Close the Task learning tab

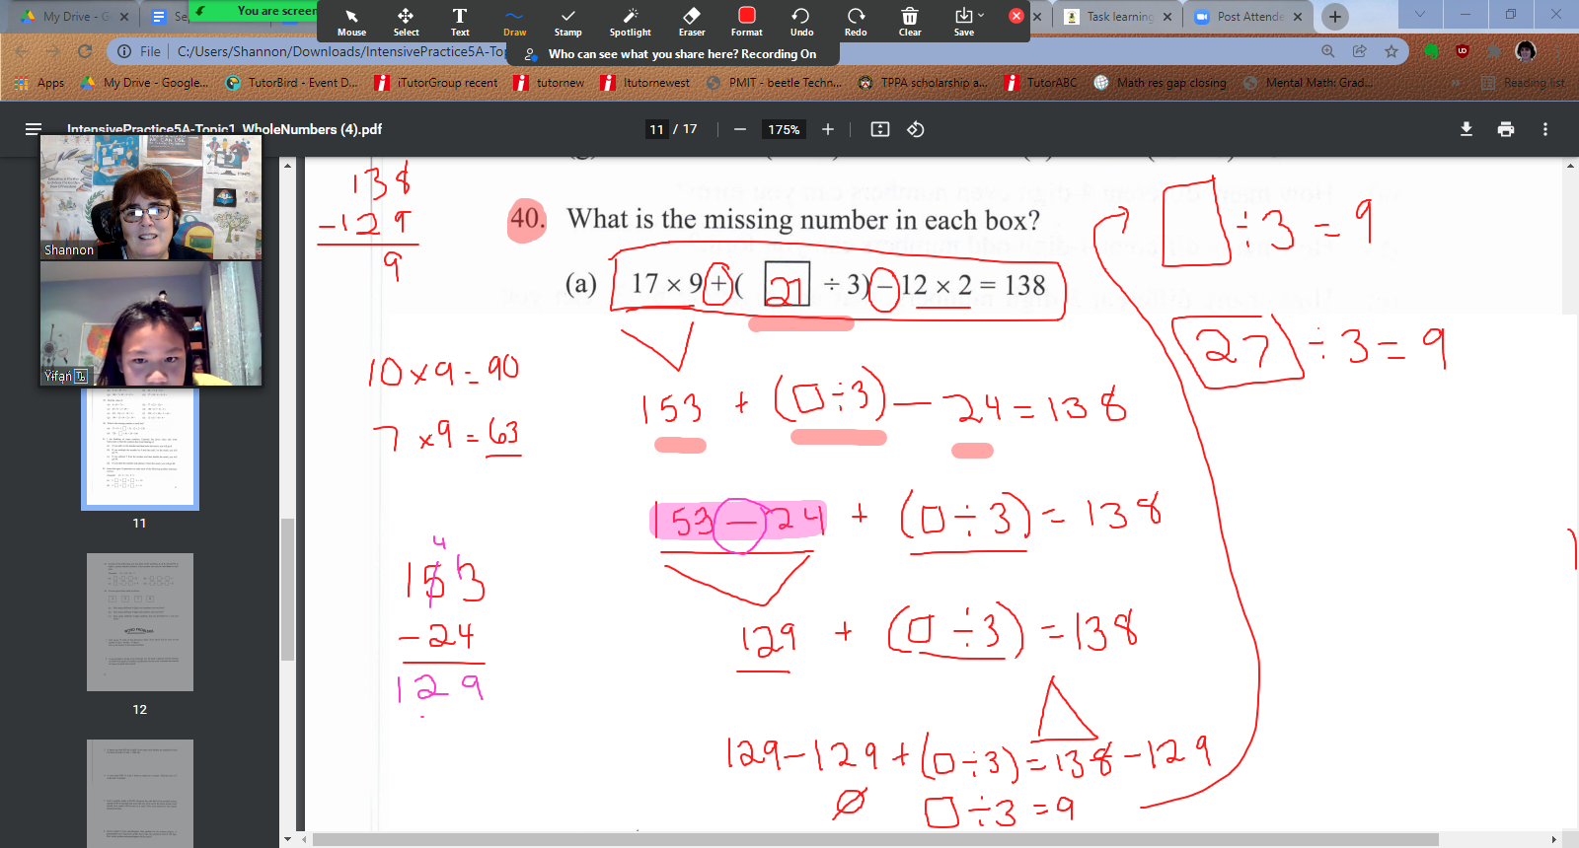point(1167,17)
